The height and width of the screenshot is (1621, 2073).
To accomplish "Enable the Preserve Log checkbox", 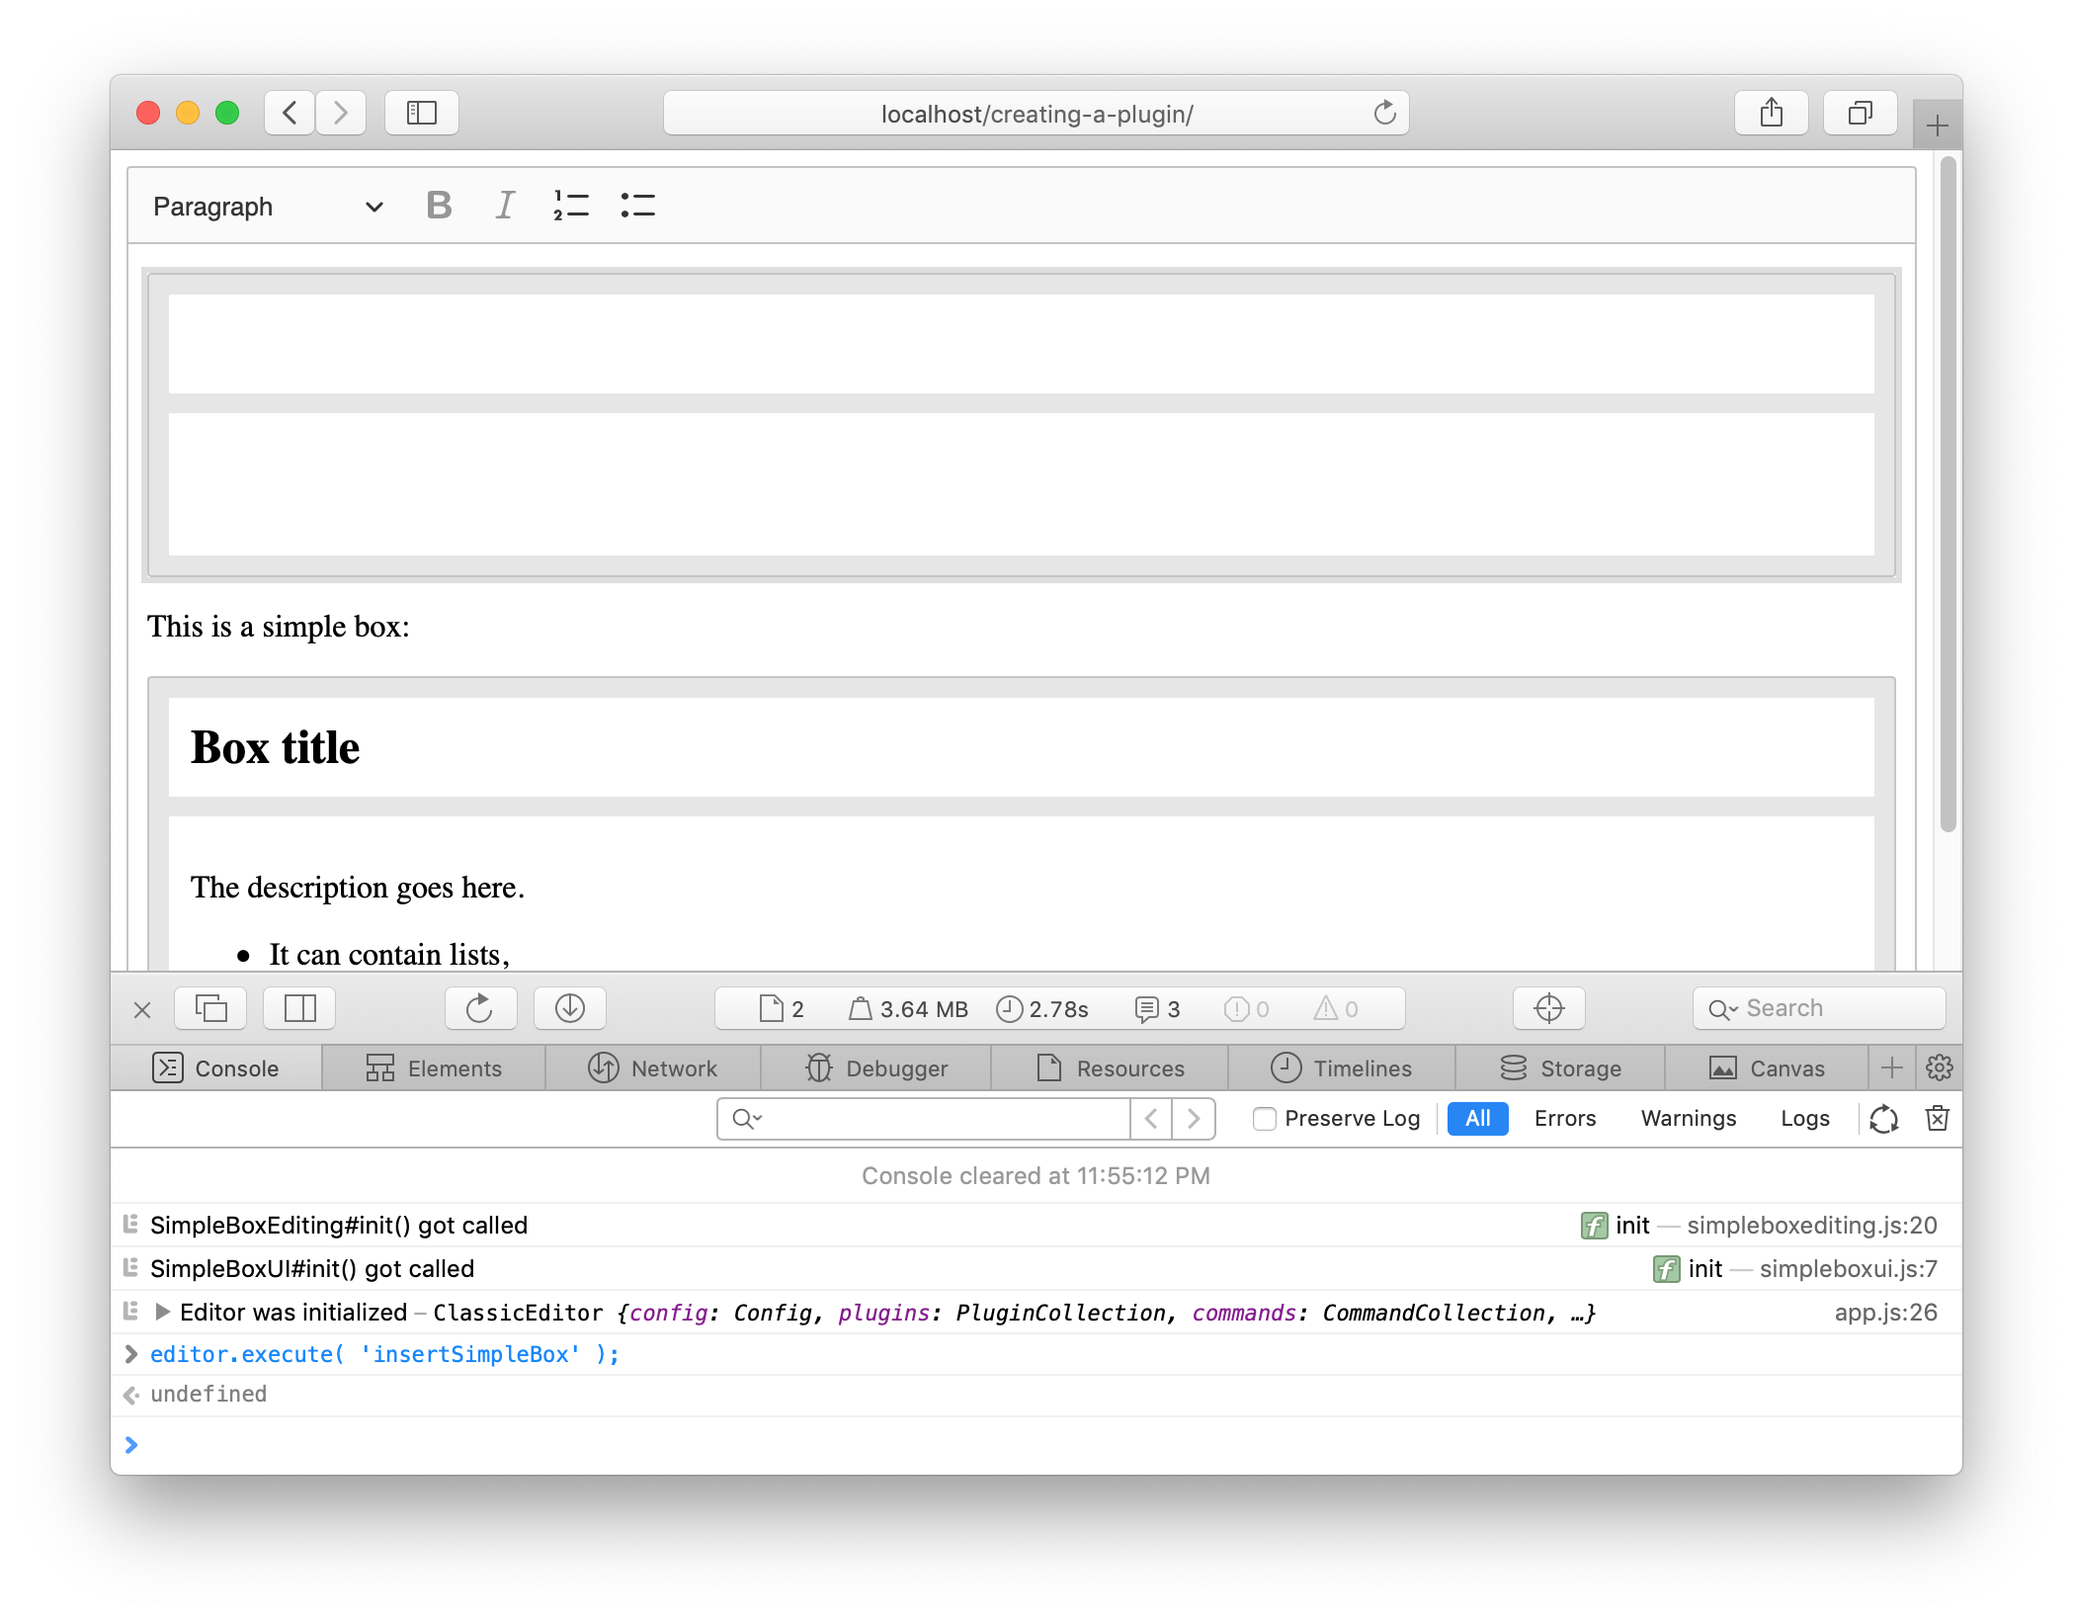I will click(x=1264, y=1118).
